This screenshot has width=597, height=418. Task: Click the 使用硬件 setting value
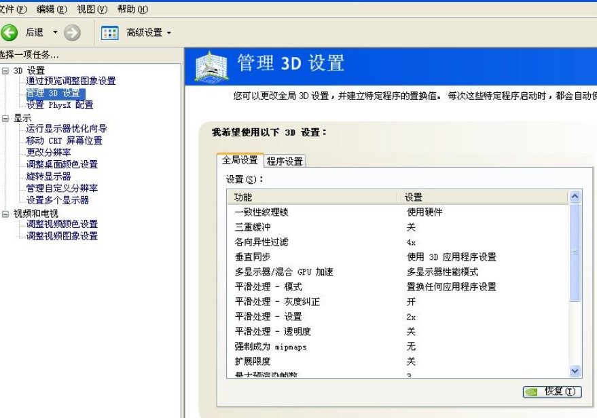pos(424,212)
